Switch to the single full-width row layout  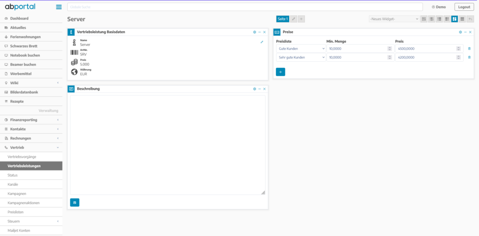coord(462,19)
